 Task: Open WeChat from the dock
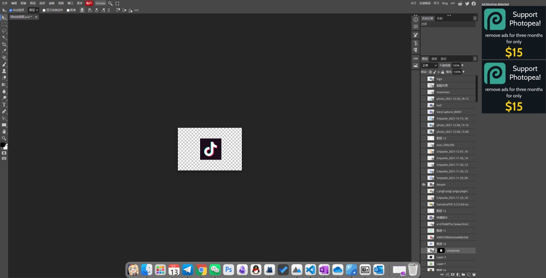click(215, 269)
